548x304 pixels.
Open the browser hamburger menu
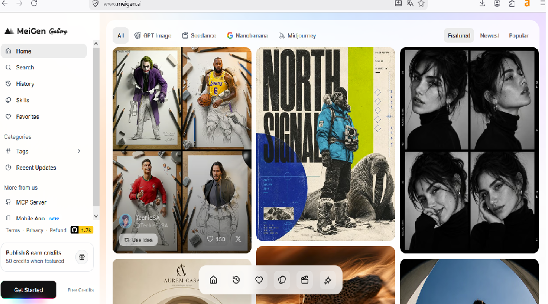[543, 3]
